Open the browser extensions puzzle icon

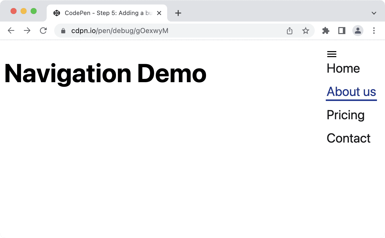click(x=326, y=31)
